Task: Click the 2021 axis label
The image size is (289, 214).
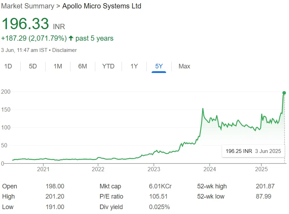Action: click(43, 169)
